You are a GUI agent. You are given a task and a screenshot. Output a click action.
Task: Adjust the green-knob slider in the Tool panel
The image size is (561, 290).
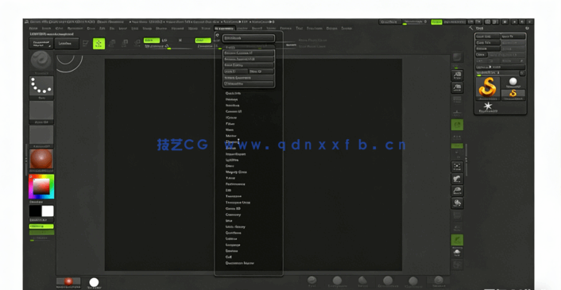497,73
